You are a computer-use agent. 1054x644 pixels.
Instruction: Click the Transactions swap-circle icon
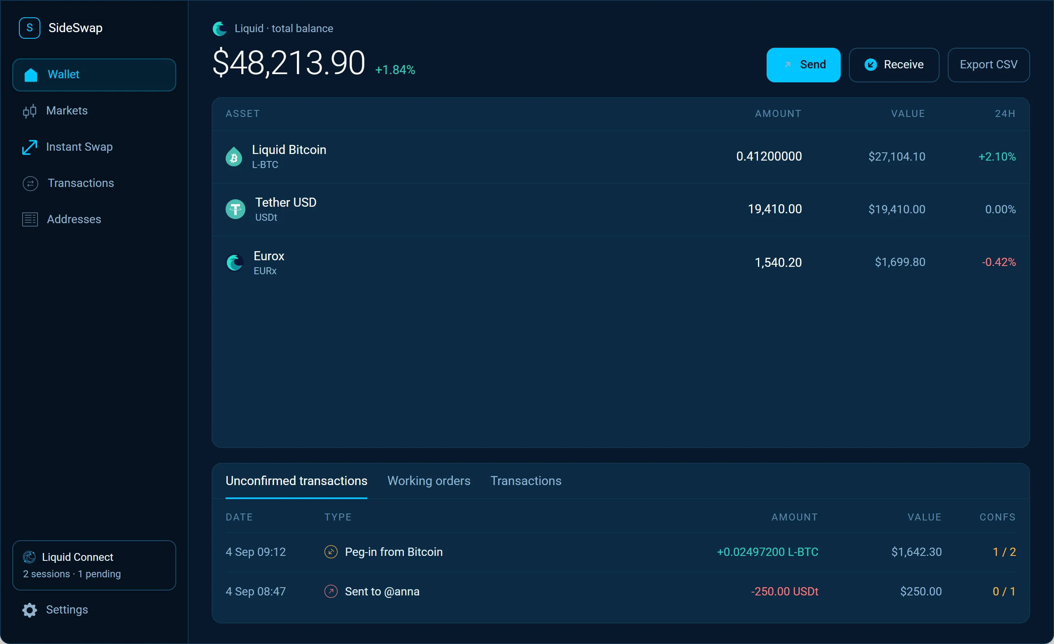30,184
